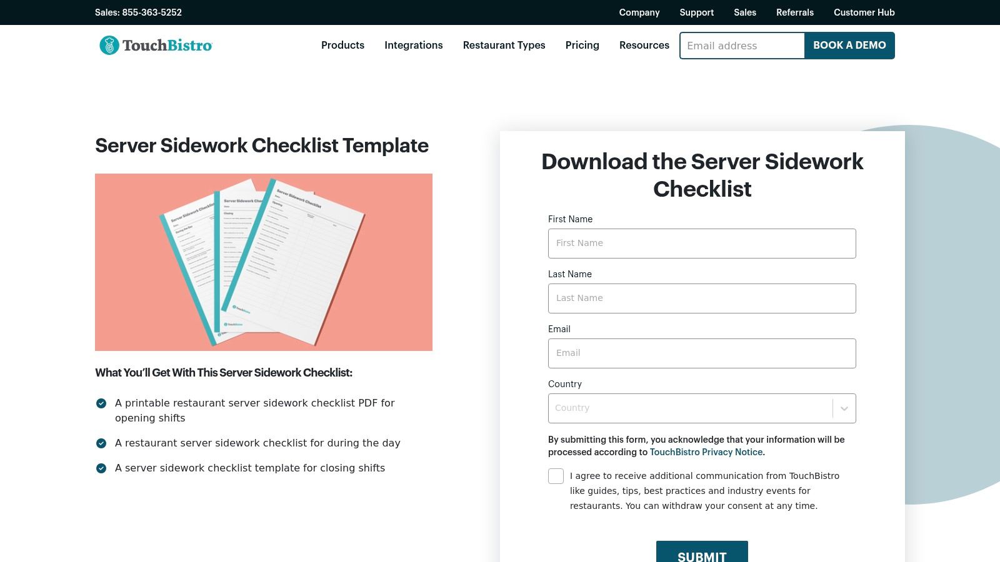Click the First Name input field
Viewport: 1000px width, 562px height.
pyautogui.click(x=702, y=243)
